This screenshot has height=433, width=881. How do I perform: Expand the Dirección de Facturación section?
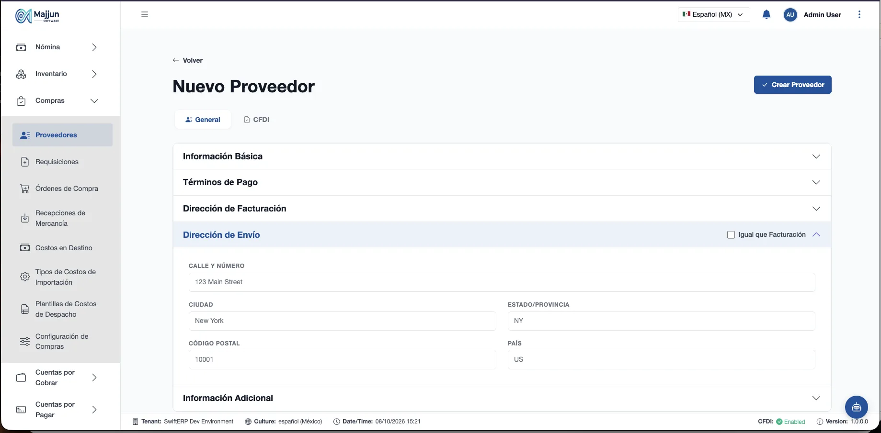502,209
